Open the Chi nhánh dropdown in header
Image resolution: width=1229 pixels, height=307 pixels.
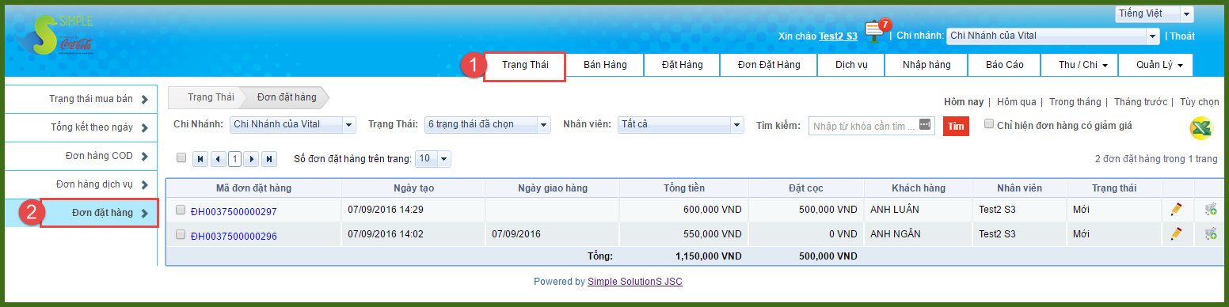click(1053, 36)
